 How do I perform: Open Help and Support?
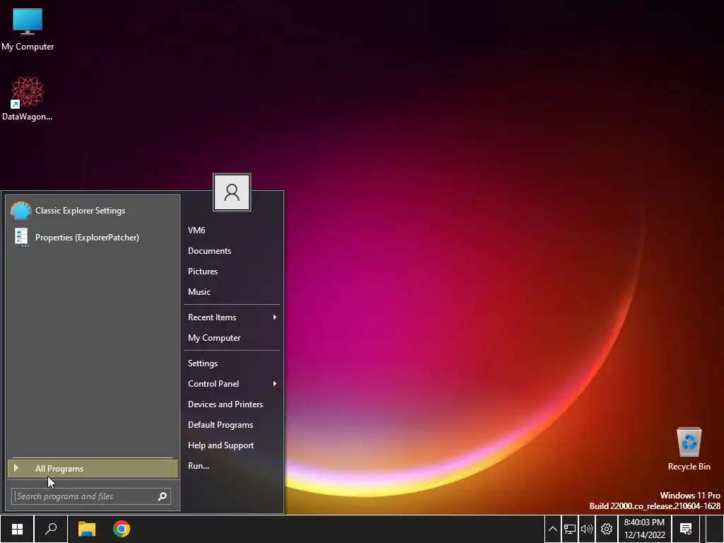(232, 445)
